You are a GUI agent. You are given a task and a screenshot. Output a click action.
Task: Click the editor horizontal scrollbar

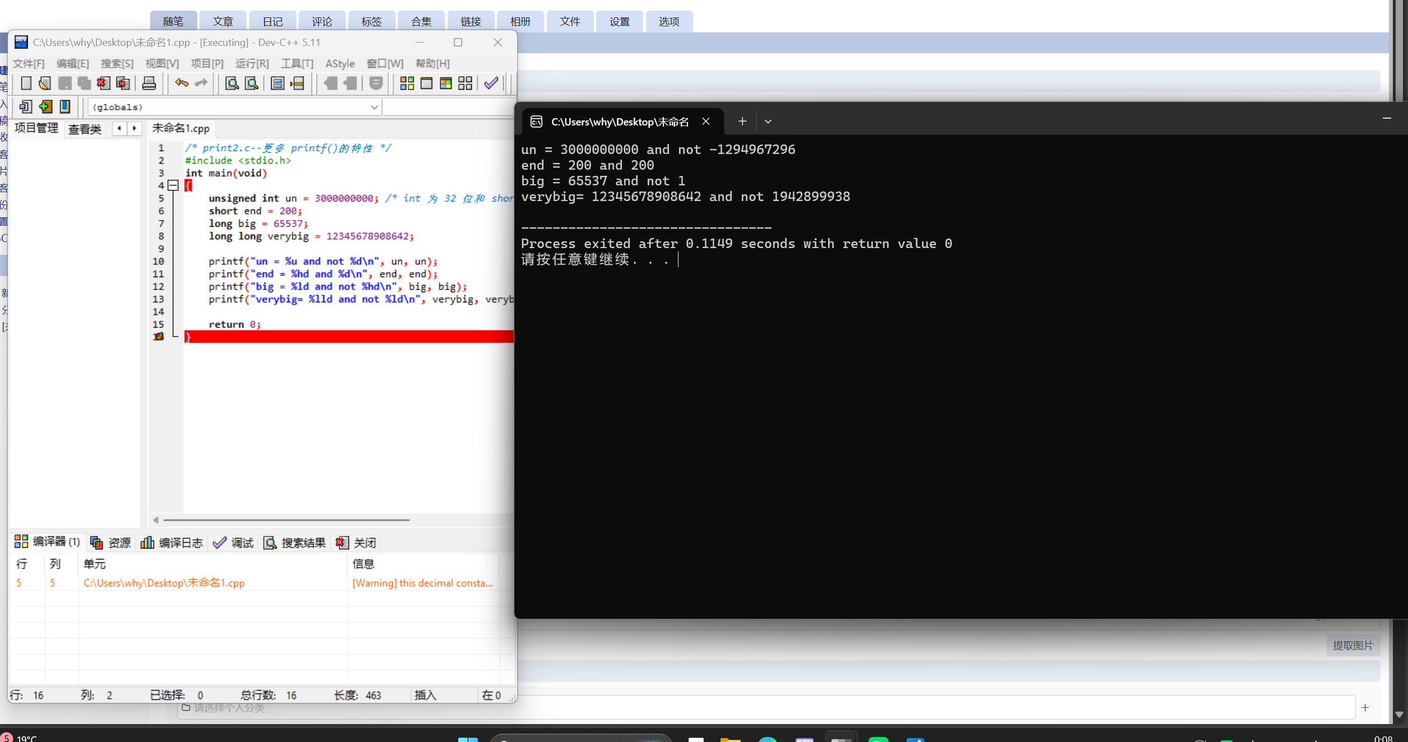click(286, 520)
